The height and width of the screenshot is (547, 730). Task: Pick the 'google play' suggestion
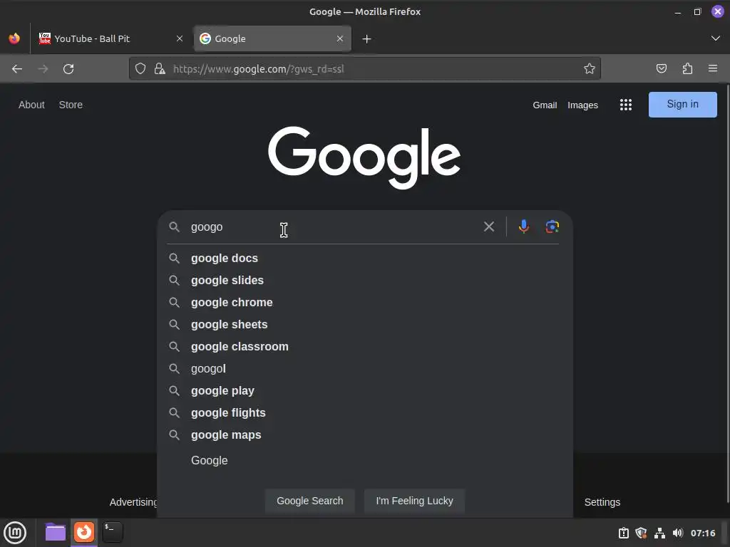point(364,391)
